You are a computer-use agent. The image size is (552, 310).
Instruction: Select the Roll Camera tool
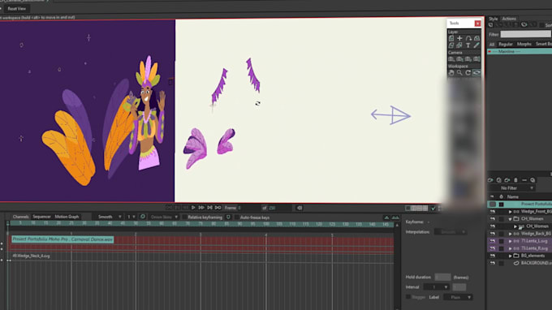click(x=468, y=59)
